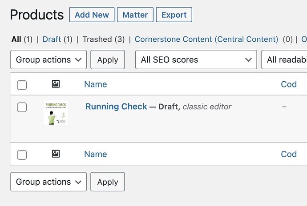The width and height of the screenshot is (307, 206).
Task: Open the All readability scores dropdown
Action: click(x=285, y=60)
